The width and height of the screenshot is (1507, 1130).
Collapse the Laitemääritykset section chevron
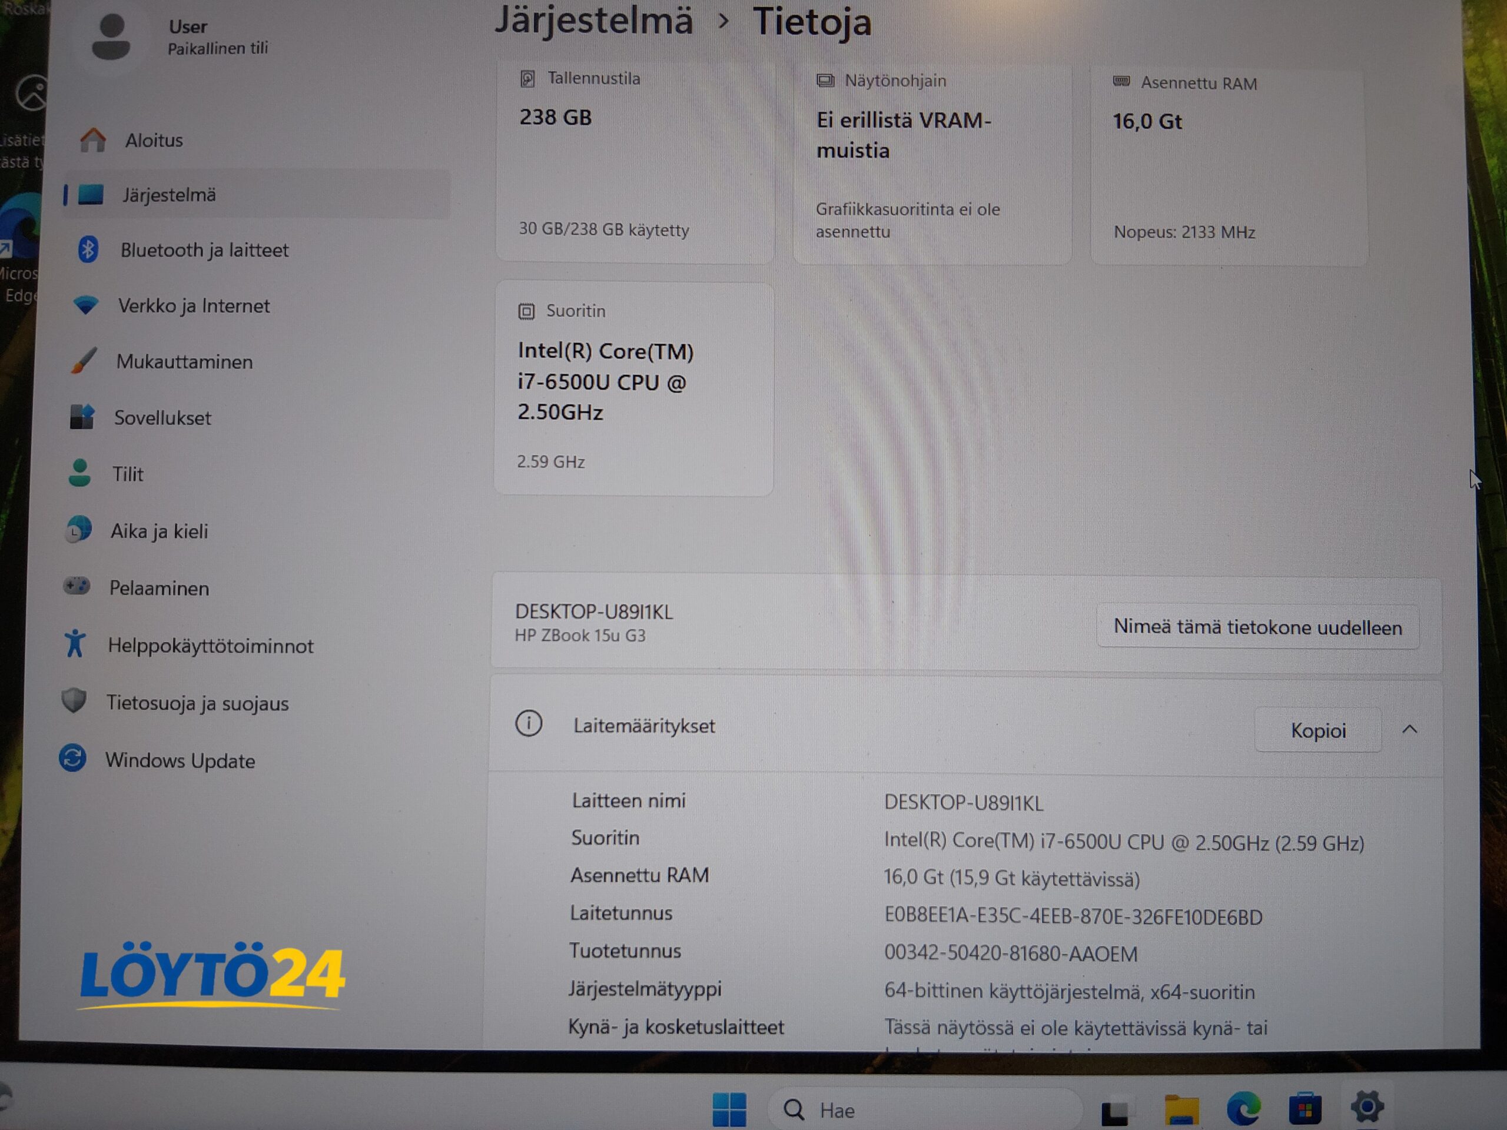(x=1410, y=729)
